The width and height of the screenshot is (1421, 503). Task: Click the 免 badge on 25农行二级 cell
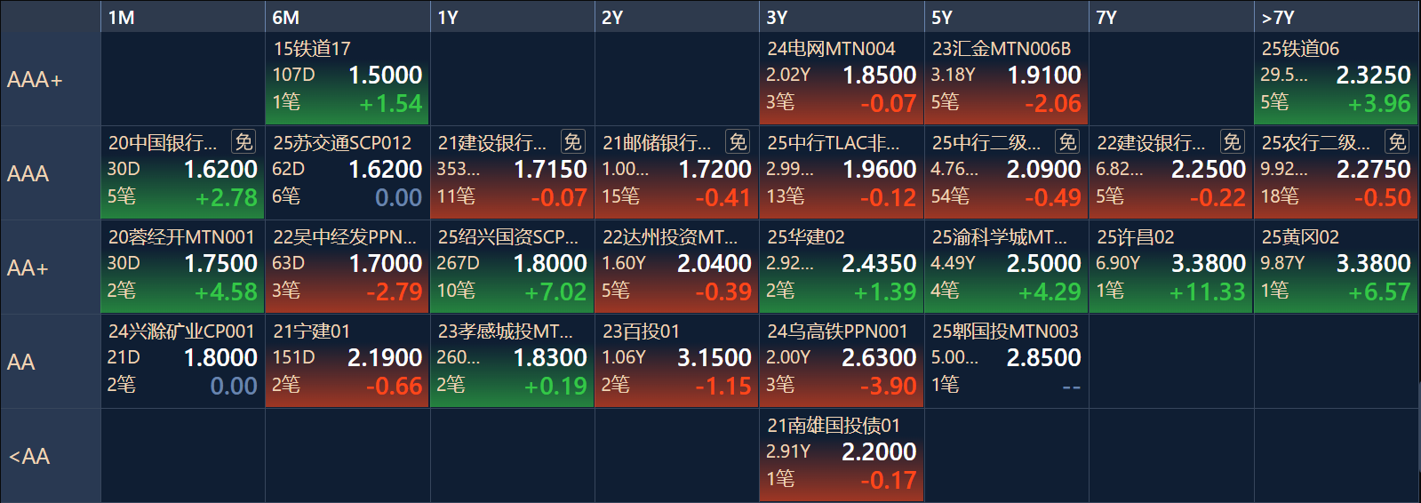(1397, 142)
